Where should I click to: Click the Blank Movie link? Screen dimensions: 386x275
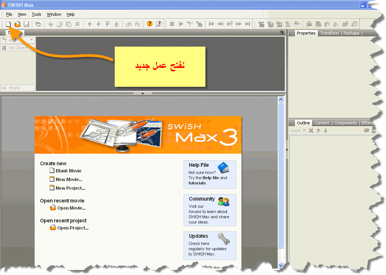tap(68, 171)
